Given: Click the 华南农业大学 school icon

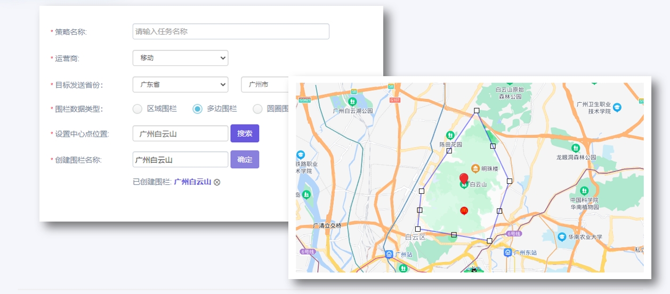Looking at the screenshot, I should [x=562, y=236].
